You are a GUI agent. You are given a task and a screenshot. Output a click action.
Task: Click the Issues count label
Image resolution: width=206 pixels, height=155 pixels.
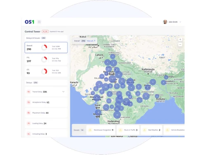(x=79, y=130)
